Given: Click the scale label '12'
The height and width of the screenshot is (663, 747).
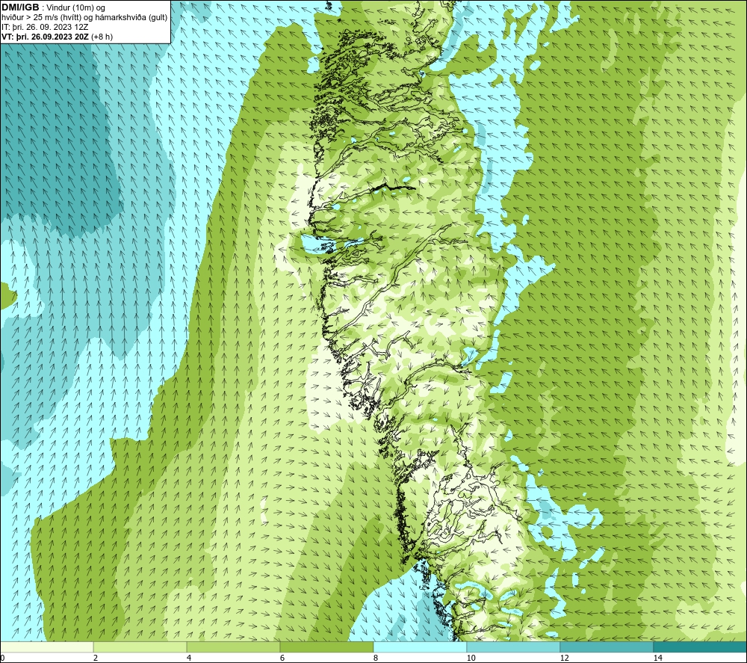Looking at the screenshot, I should point(564,658).
